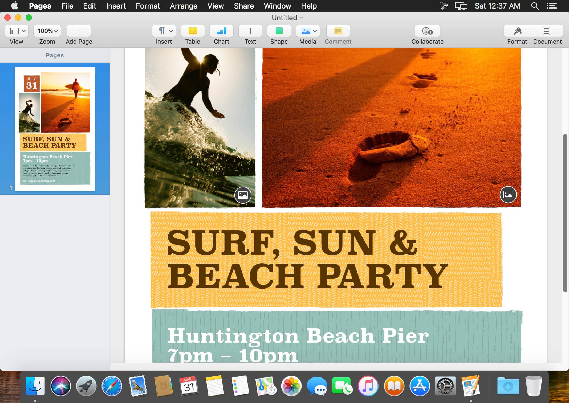
Task: Open the Trash in the dock
Action: pyautogui.click(x=534, y=386)
